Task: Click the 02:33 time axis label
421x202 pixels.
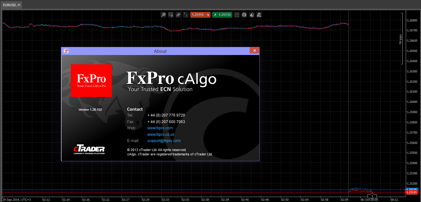Action: pos(166,200)
